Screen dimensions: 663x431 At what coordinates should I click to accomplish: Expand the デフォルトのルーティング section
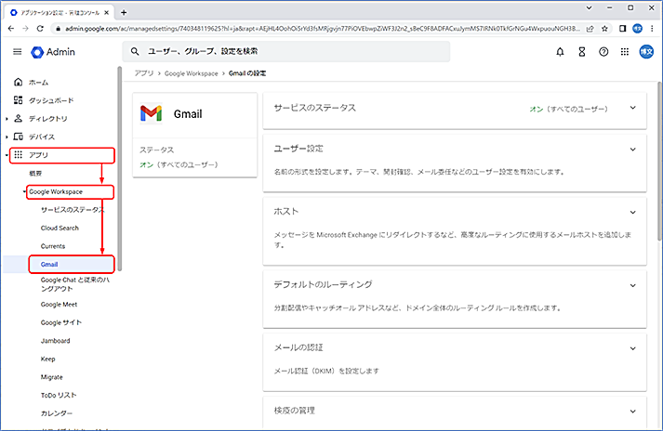632,285
